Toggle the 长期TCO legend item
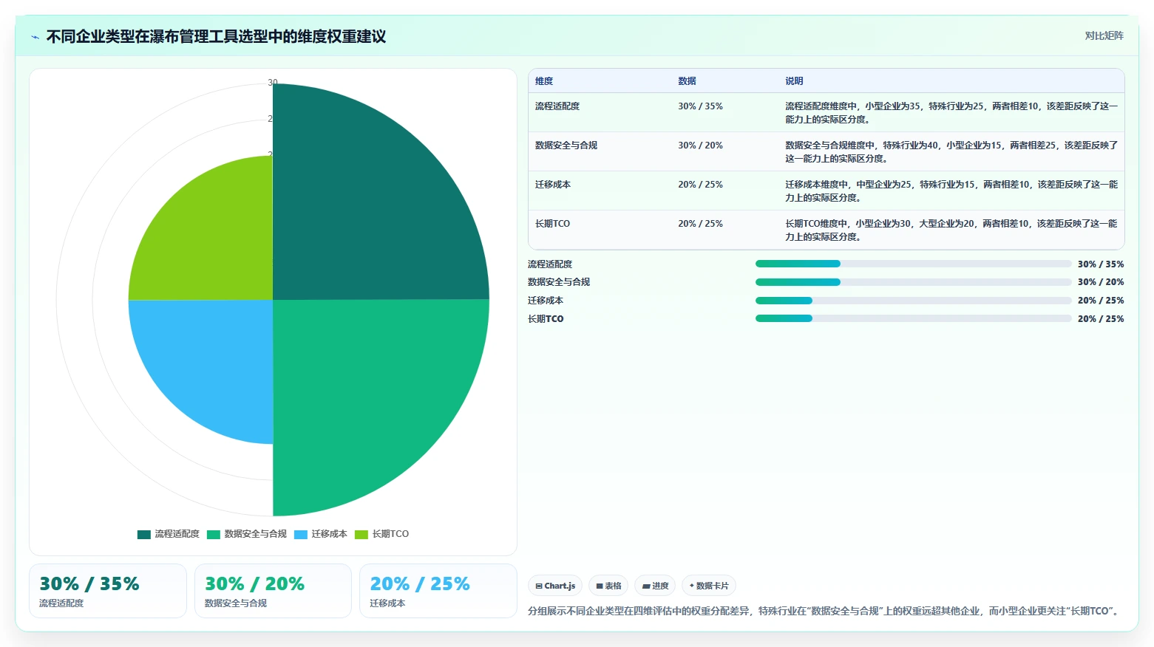 [382, 534]
